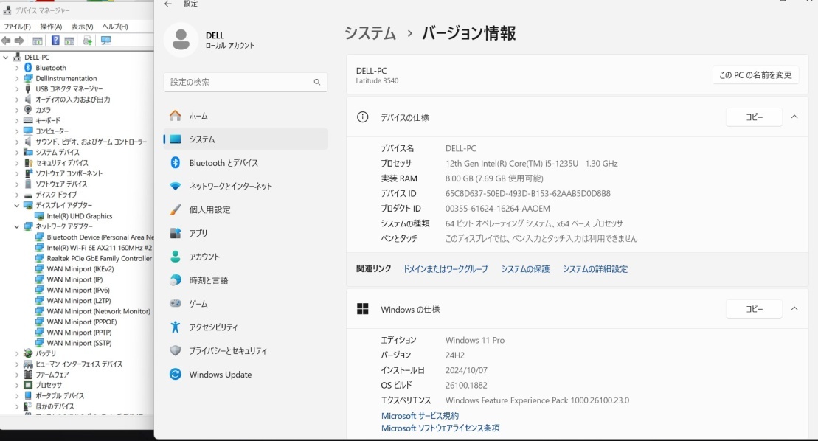Select WAN Miniport (IKEv2) entry
818x441 pixels.
[80, 269]
